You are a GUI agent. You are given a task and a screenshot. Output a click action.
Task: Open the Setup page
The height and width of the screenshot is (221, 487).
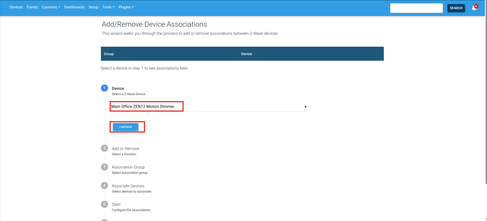pos(93,7)
